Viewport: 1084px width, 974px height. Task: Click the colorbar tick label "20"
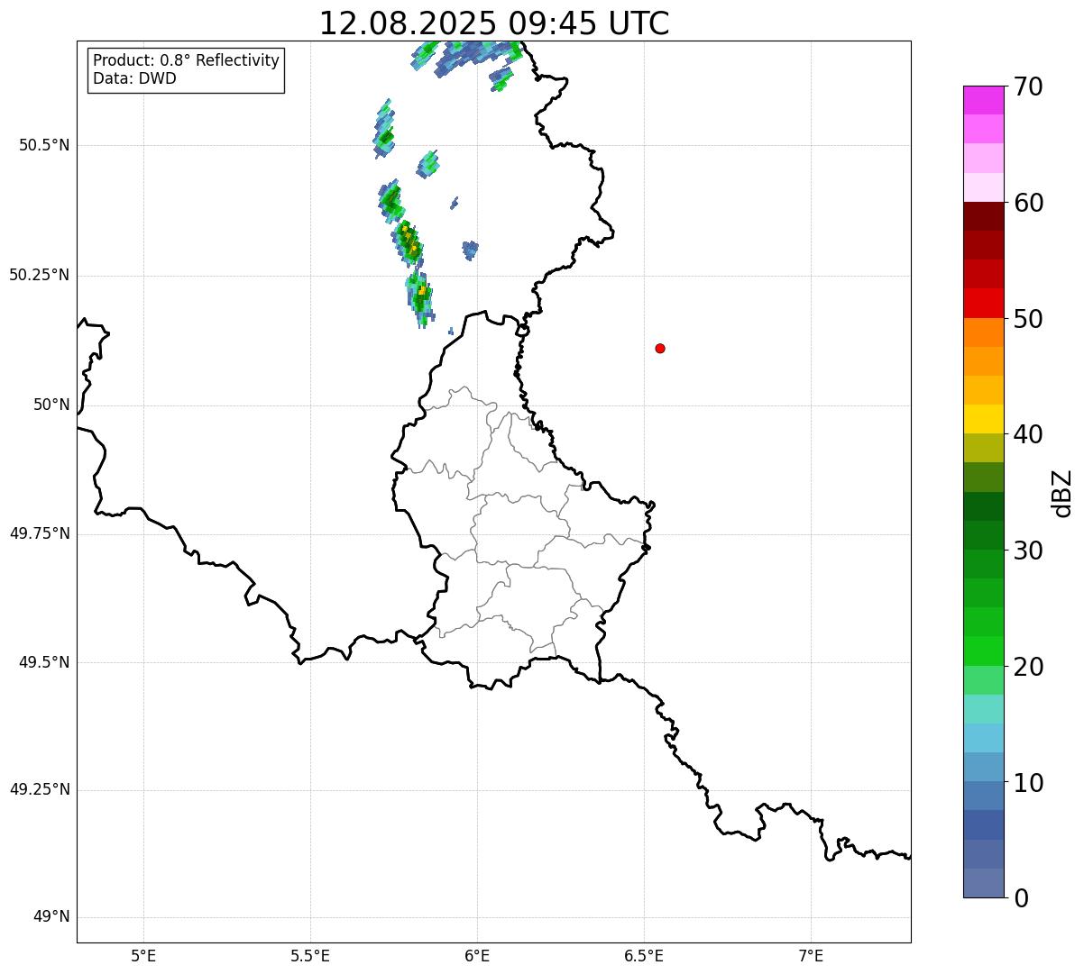[x=1028, y=667]
